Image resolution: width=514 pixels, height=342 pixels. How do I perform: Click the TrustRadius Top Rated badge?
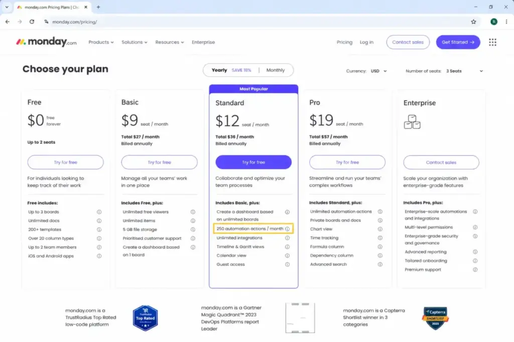[145, 318]
